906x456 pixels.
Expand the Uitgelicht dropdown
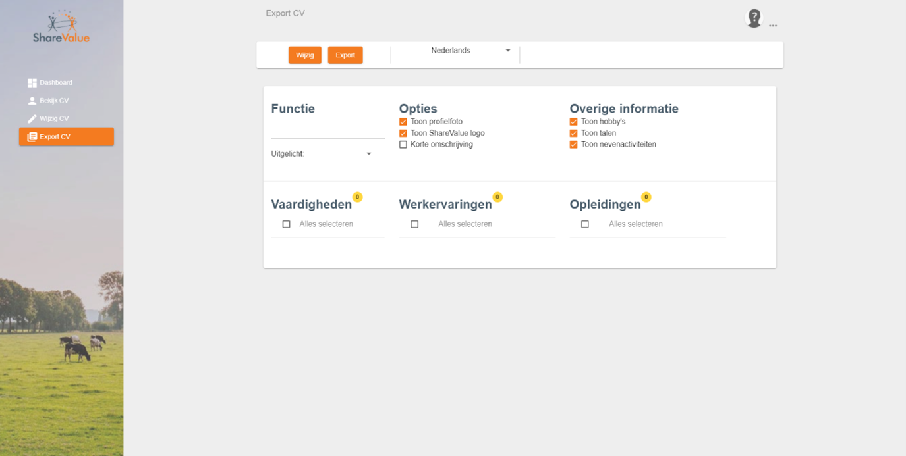(x=322, y=154)
